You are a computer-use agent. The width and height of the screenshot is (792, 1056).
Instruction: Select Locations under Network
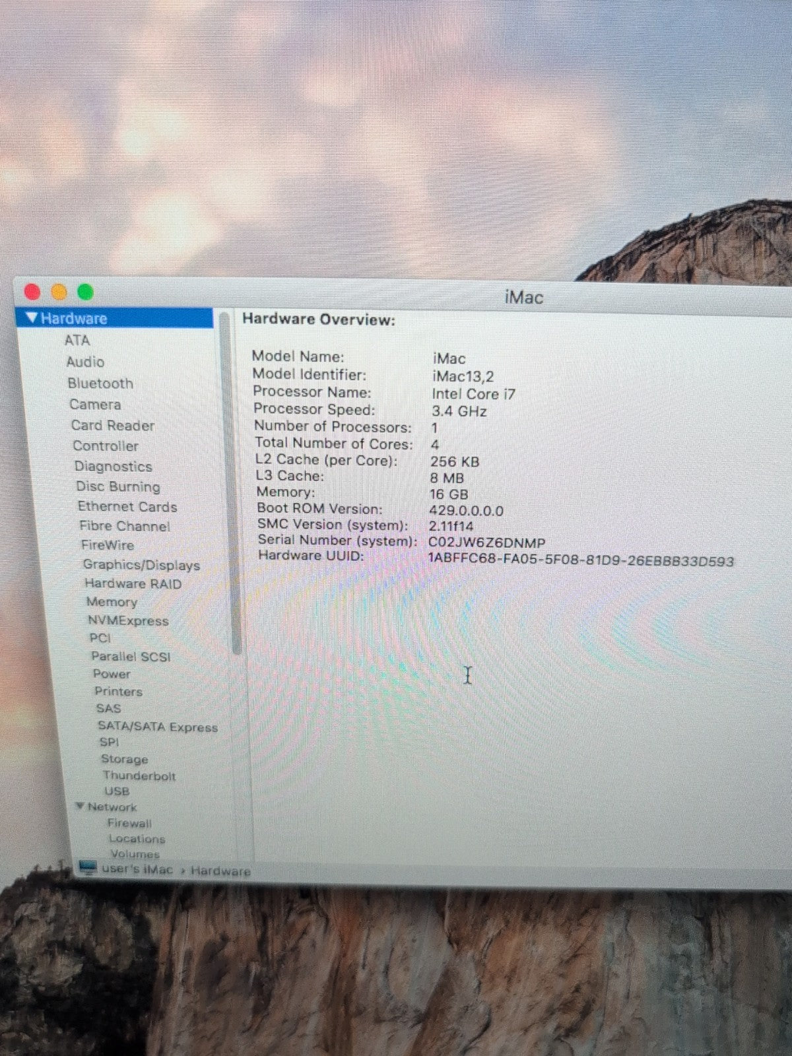137,839
